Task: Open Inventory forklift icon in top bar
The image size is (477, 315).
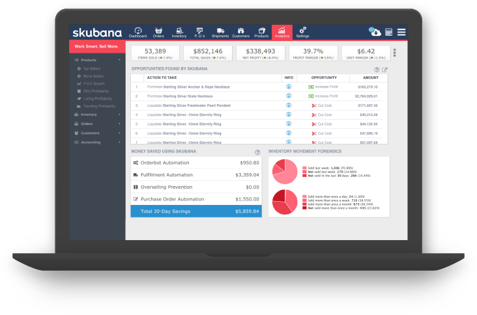Action: click(x=179, y=32)
